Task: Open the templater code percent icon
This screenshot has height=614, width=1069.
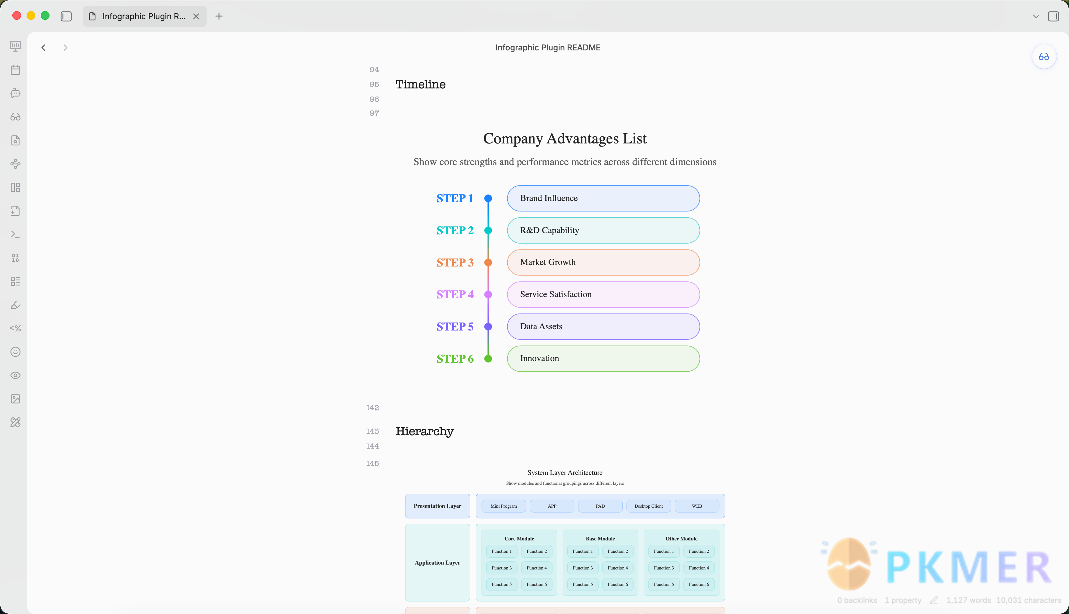Action: pos(15,328)
